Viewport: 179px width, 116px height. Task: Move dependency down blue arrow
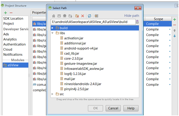(175, 36)
